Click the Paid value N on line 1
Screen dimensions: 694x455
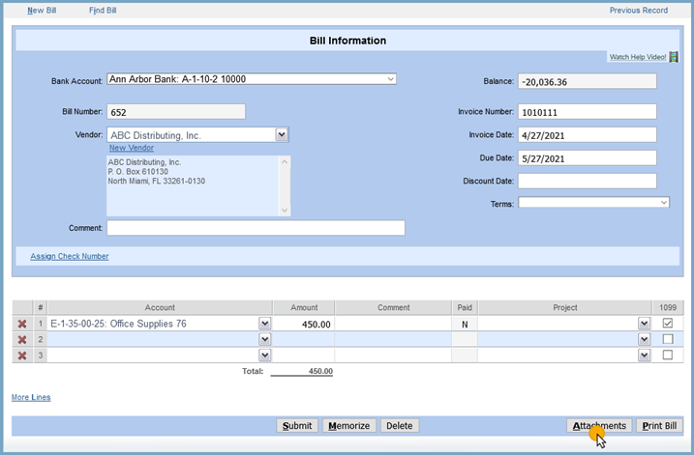coord(465,325)
